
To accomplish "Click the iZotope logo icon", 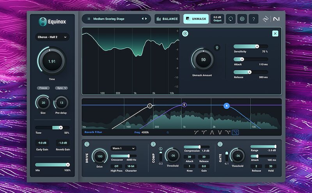I will (266, 19).
